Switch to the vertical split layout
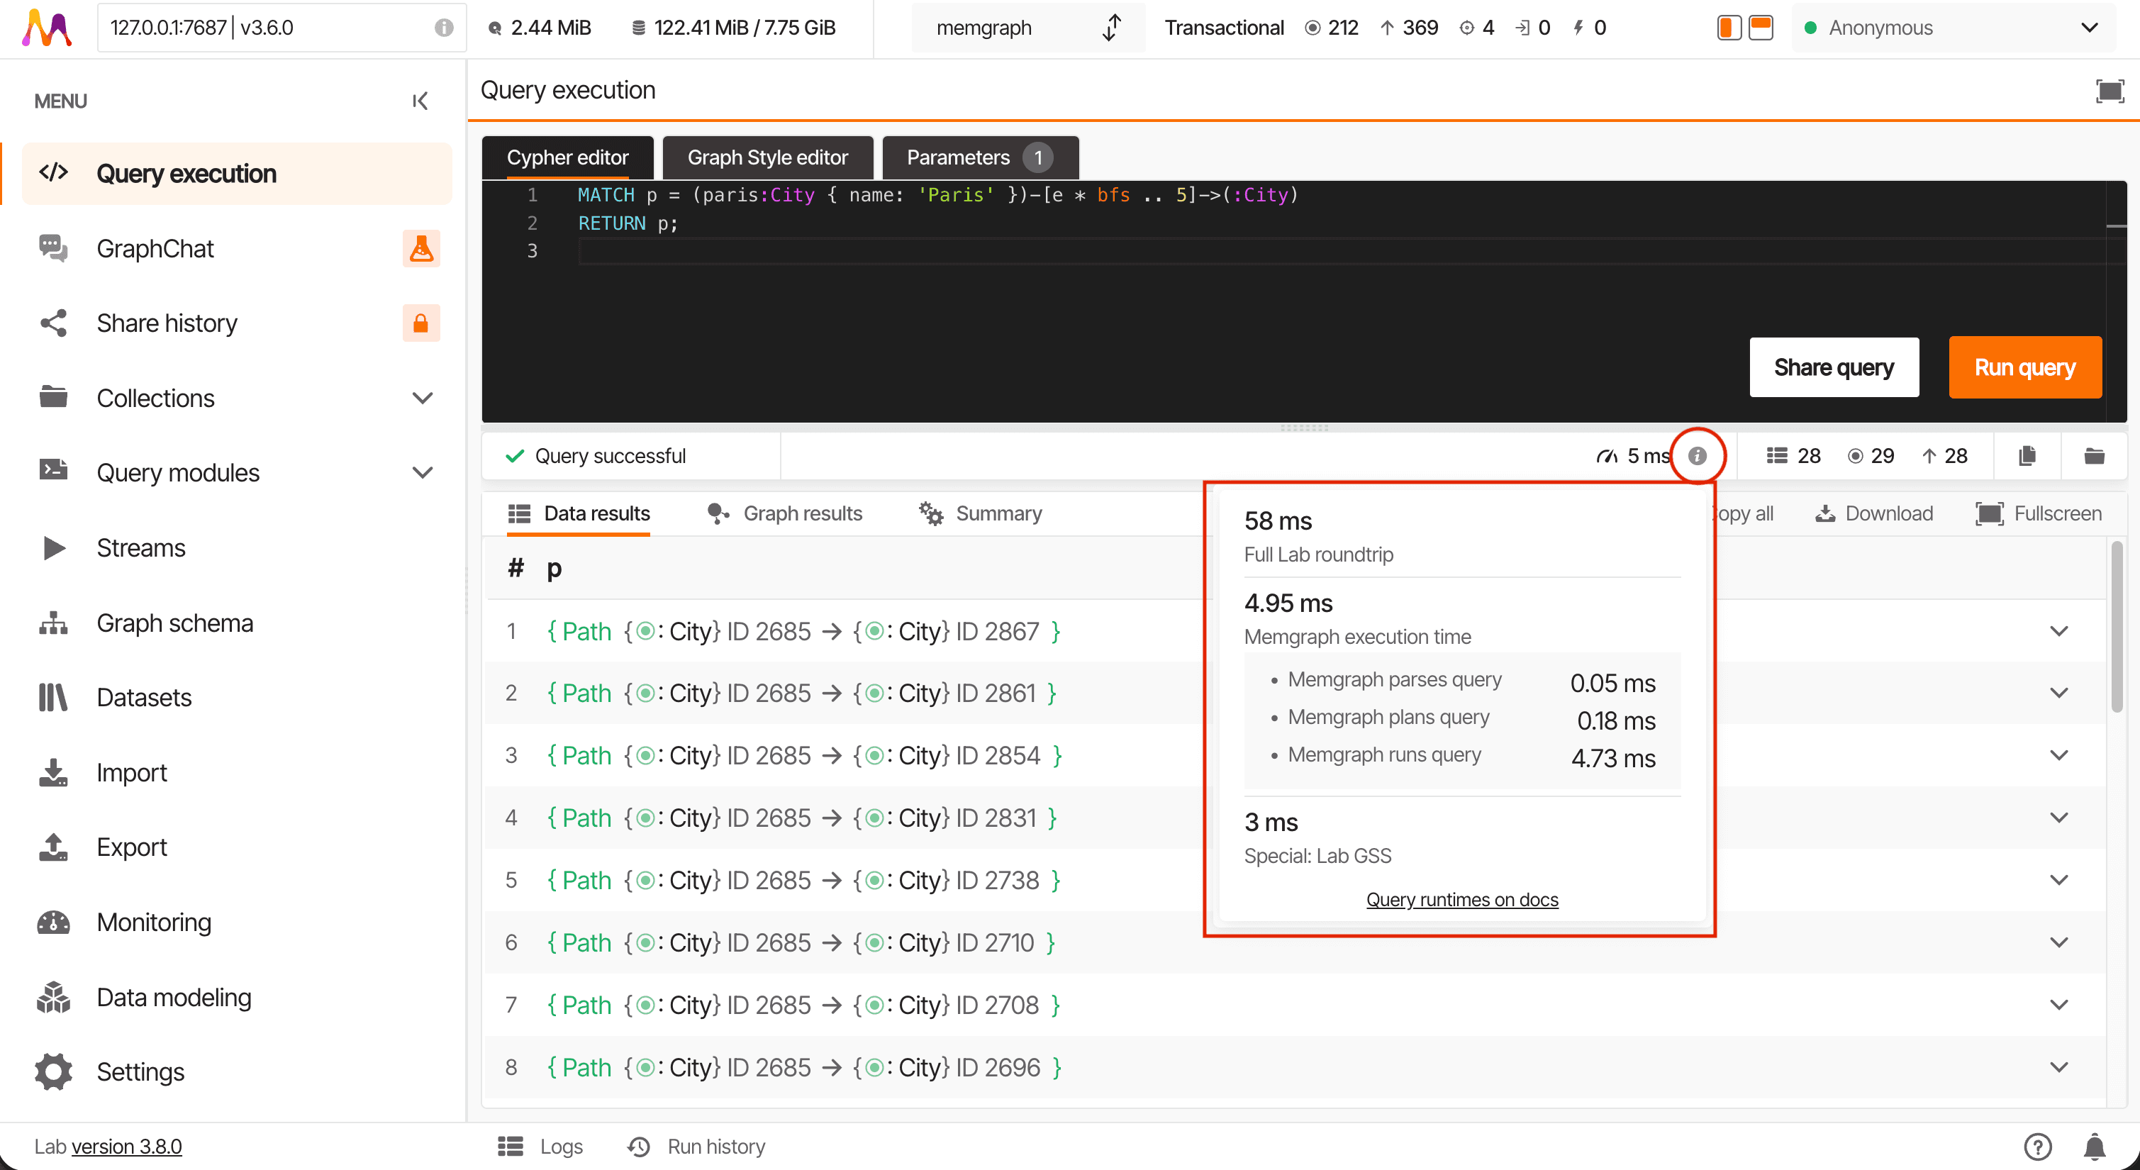2140x1170 pixels. [x=1729, y=28]
